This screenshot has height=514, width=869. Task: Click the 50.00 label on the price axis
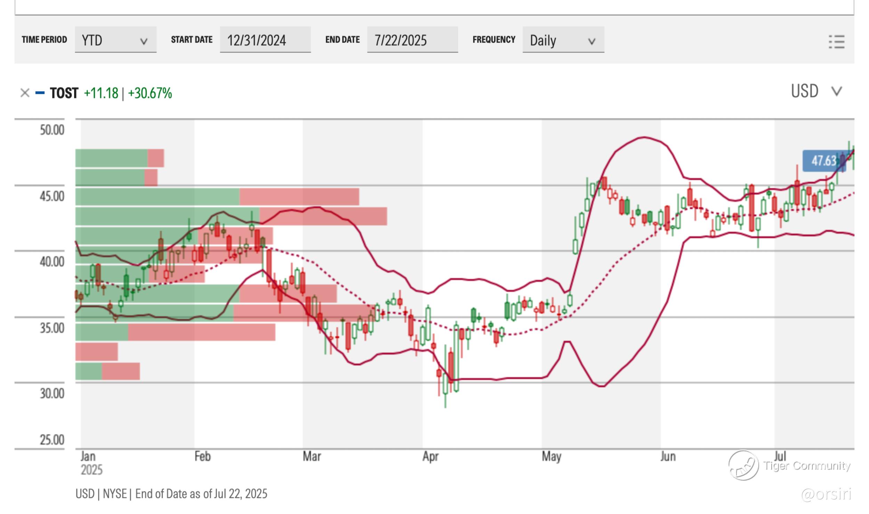tap(52, 130)
